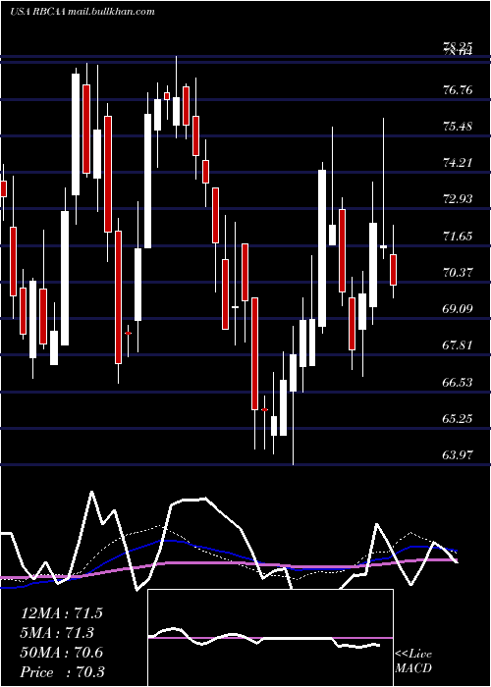Click the 72.93 price axis label
Screen dimensions: 491x687
pos(458,199)
